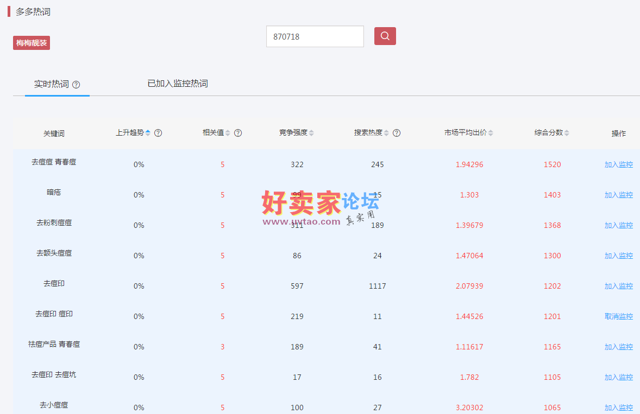Sort by 上升趋势 using sort arrows
The image size is (640, 414).
point(148,133)
